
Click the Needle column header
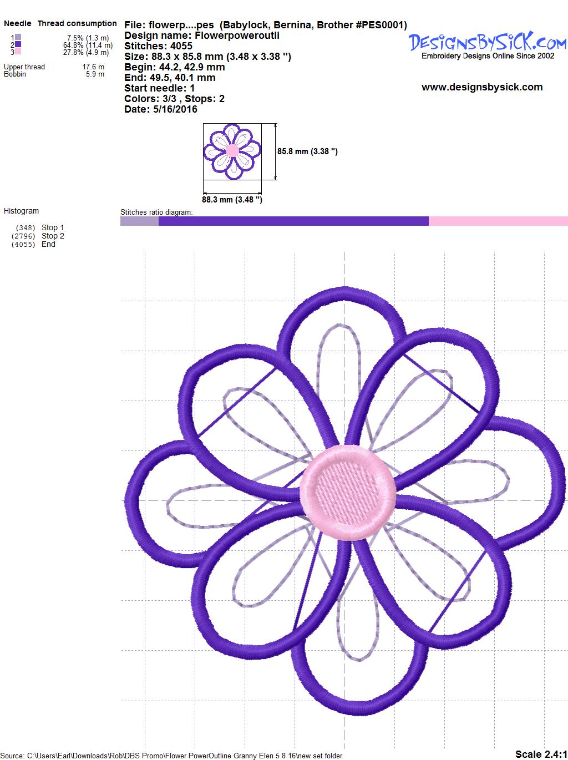point(18,23)
